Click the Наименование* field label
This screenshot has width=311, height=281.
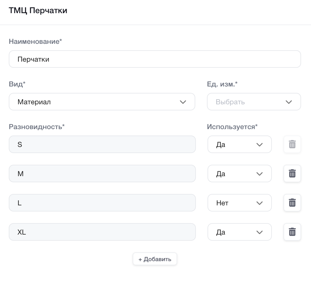(36, 41)
